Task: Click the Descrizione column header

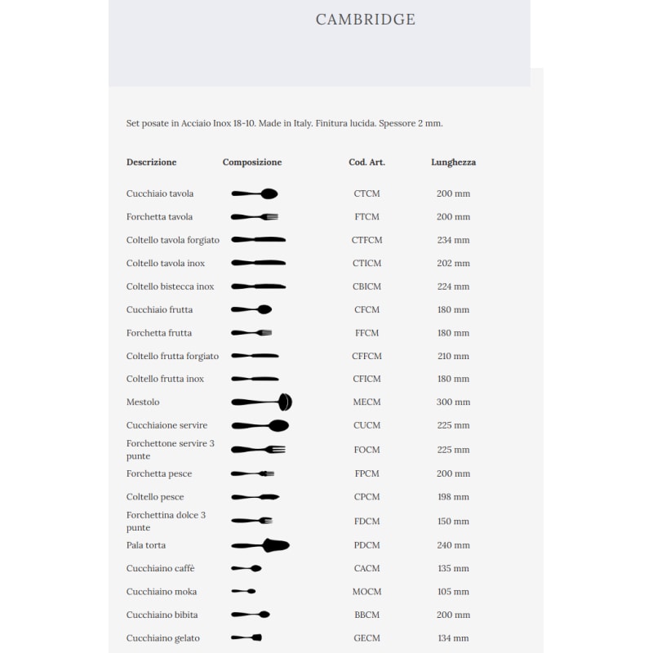Action: tap(151, 162)
